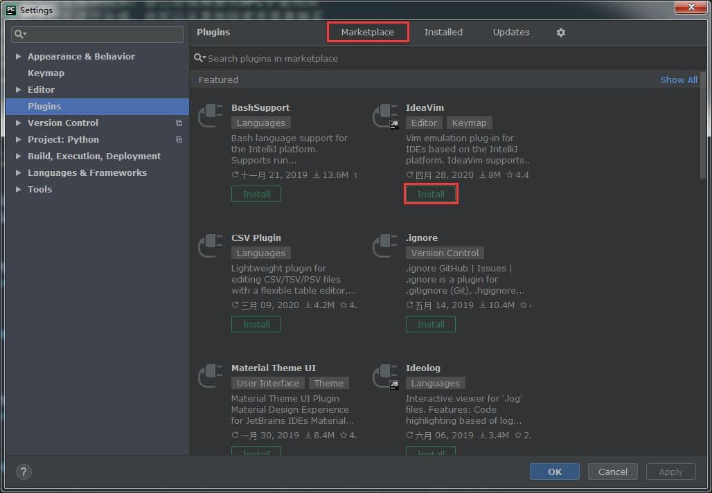Click the help question mark icon
Image resolution: width=712 pixels, height=493 pixels.
pyautogui.click(x=24, y=472)
